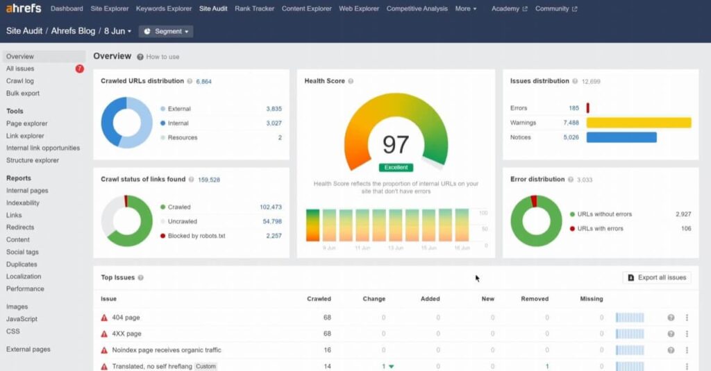
Task: Click error triangle for Noindex page row
Action: 104,350
